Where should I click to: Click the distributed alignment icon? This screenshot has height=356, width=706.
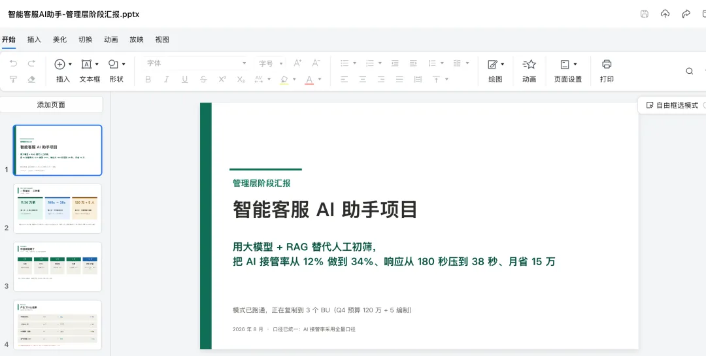tap(418, 79)
